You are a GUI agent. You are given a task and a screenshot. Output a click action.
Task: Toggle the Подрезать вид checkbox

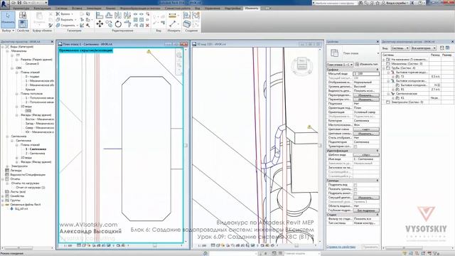[355, 185]
